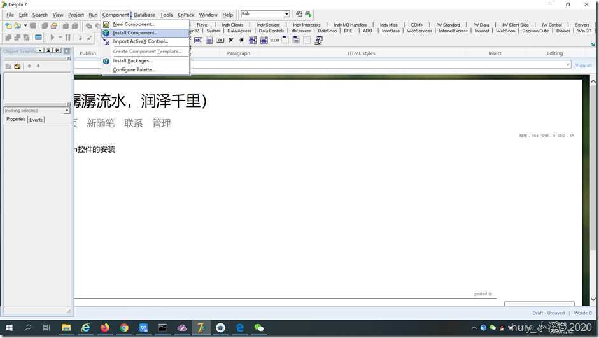Click the Object TreeView delete icon
This screenshot has width=599, height=338.
tap(17, 66)
